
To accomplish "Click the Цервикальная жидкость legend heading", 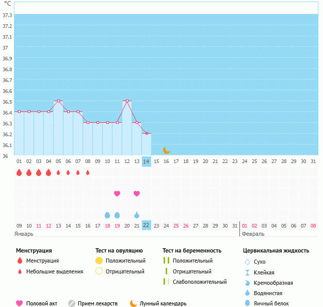I will [276, 250].
